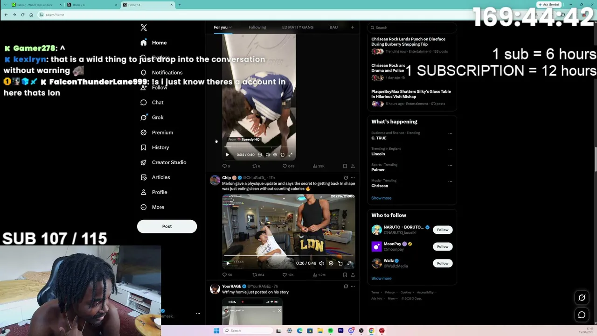597x336 pixels.
Task: Click the Post button
Action: (x=167, y=226)
